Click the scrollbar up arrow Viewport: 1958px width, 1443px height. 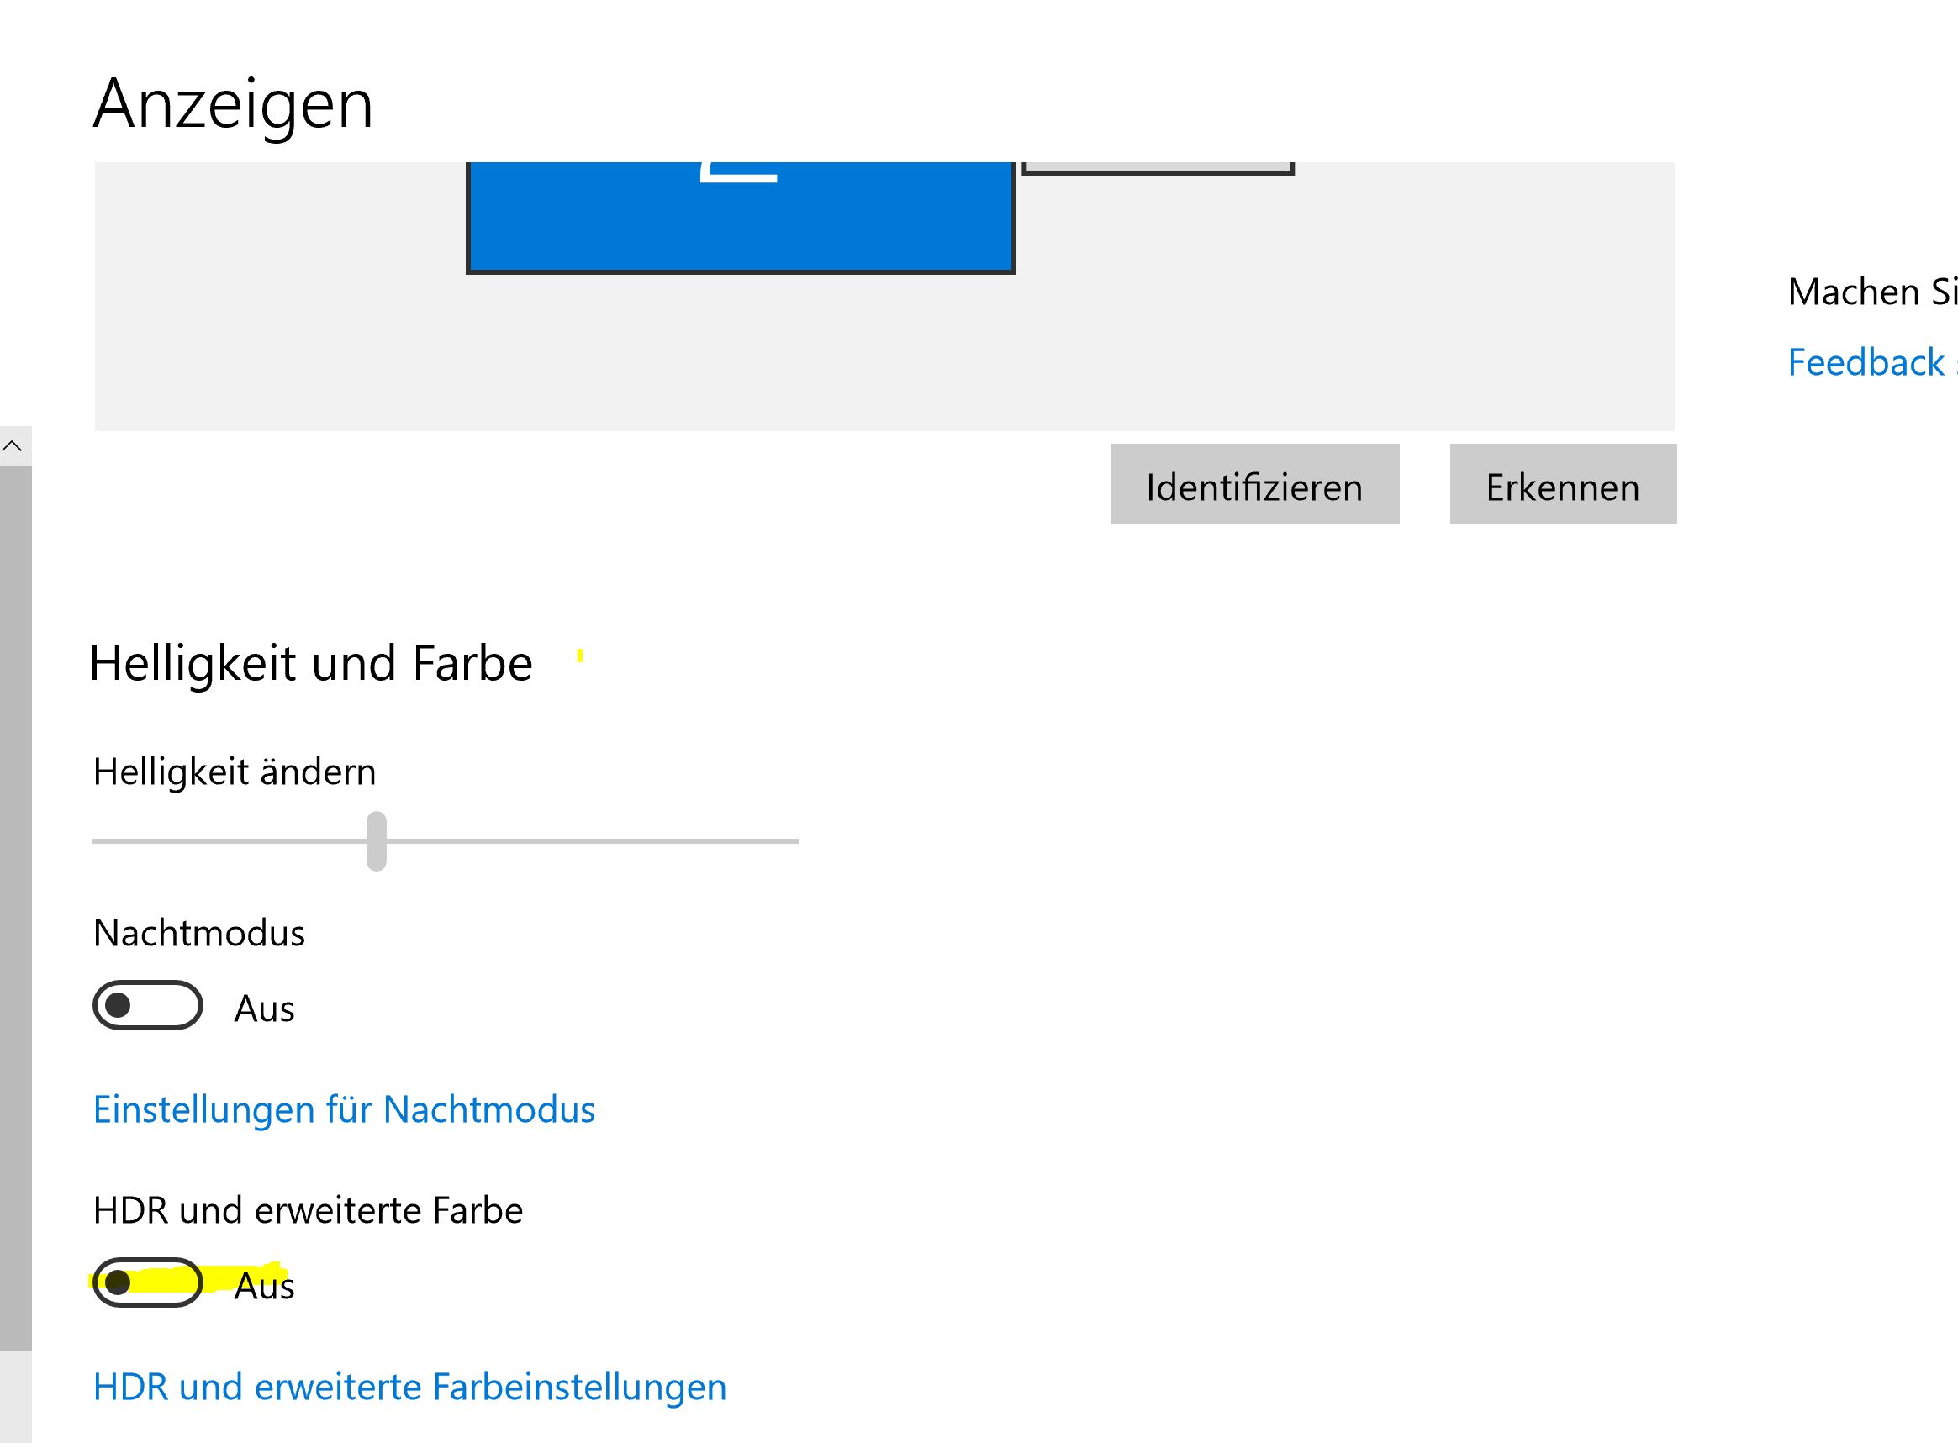click(x=13, y=446)
